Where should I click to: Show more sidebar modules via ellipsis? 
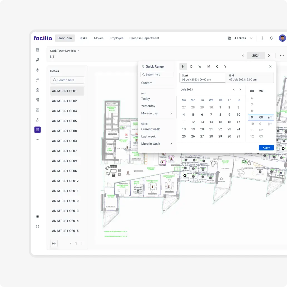[38, 140]
